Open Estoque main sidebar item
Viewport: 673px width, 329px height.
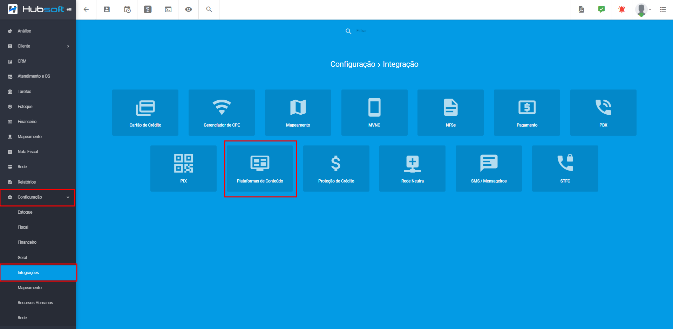pos(38,107)
